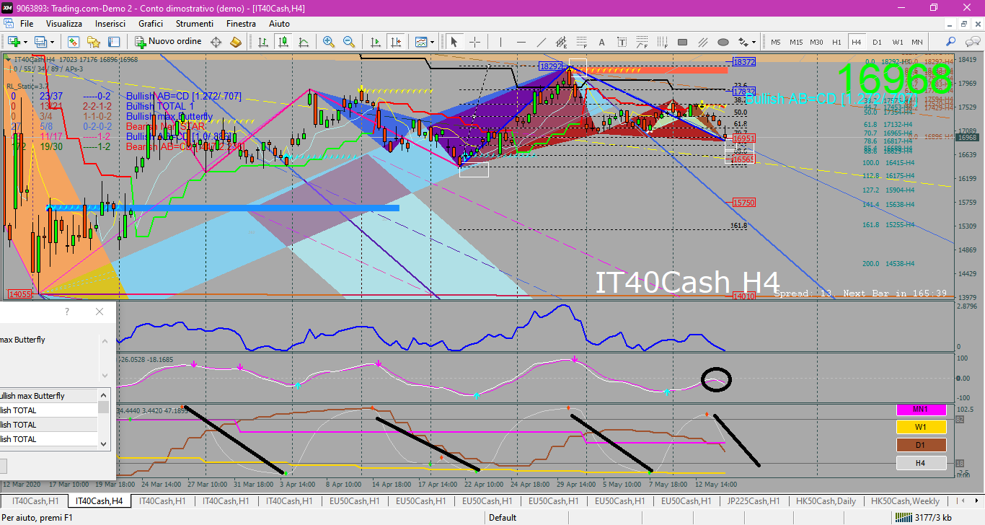This screenshot has width=985, height=525.
Task: Expand the Arrows objects dropdown arrow
Action: pos(754,43)
